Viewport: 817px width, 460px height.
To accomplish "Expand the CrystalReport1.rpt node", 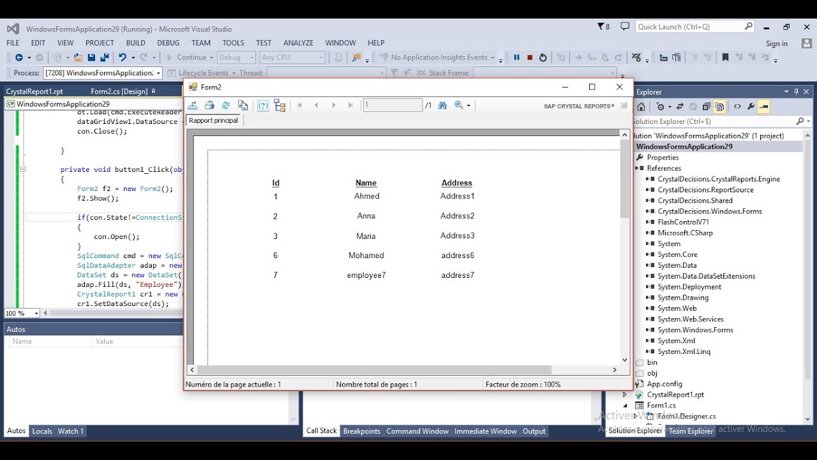I will (625, 395).
